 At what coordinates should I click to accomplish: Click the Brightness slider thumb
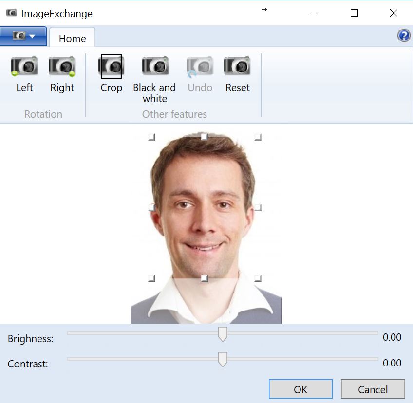(223, 334)
